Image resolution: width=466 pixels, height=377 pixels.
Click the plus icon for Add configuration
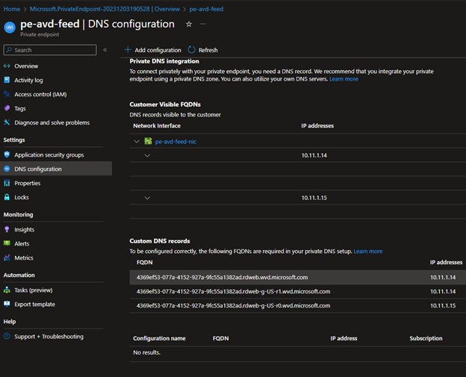[128, 49]
